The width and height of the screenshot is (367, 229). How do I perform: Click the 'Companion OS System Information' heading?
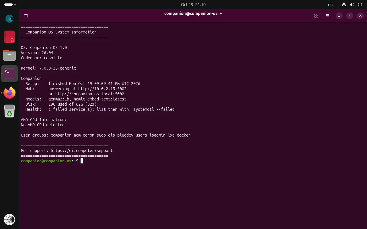click(x=61, y=32)
